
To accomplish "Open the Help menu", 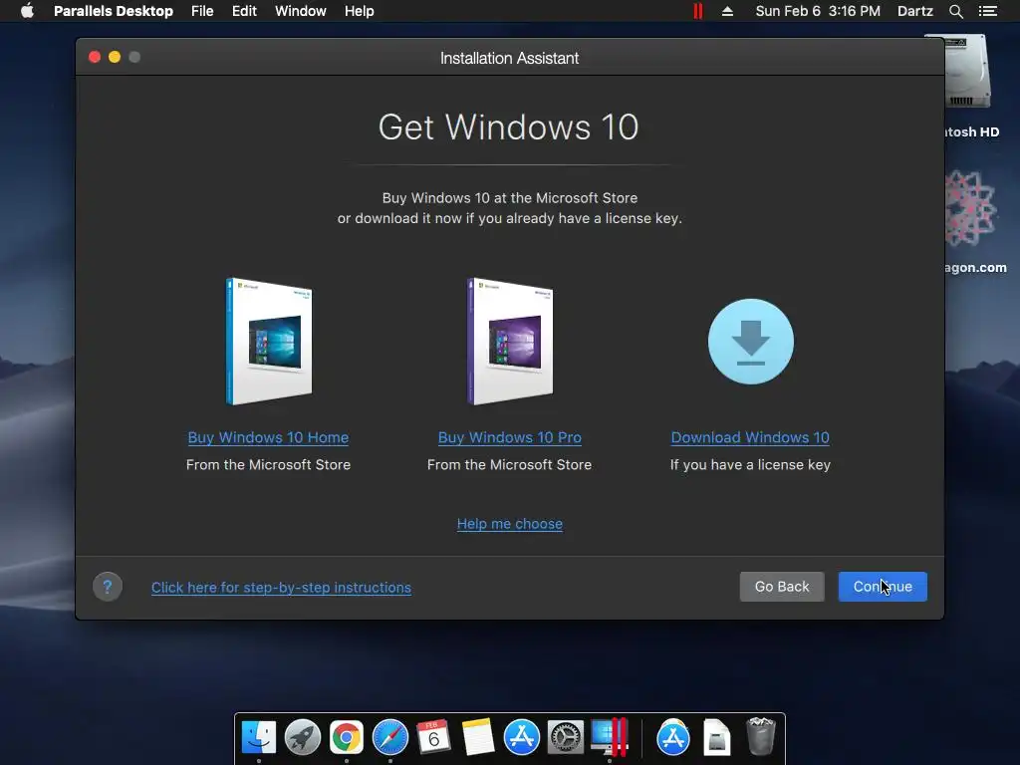I will click(359, 11).
